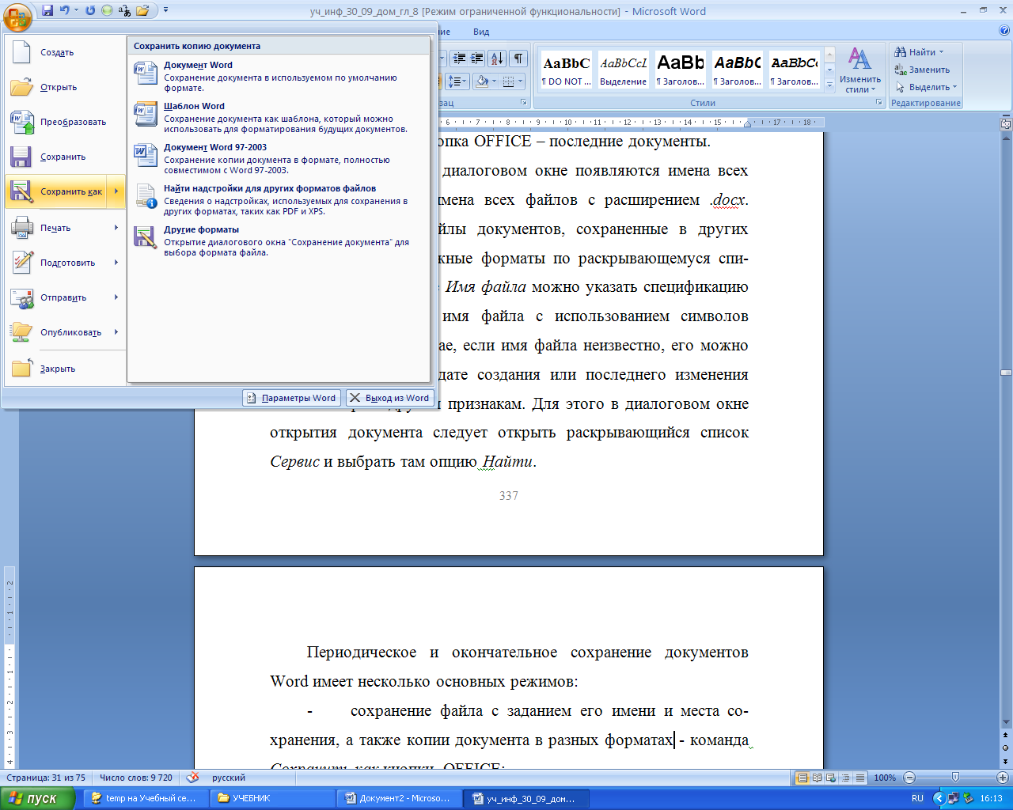This screenshot has height=810, width=1013.
Task: Click the round Office button
Action: [x=17, y=16]
